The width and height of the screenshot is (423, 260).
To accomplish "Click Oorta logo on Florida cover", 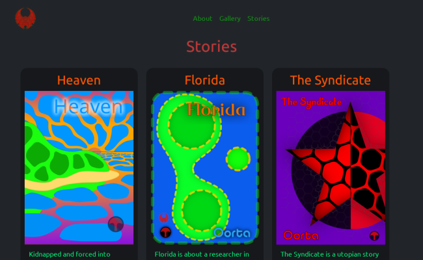I will click(x=232, y=233).
